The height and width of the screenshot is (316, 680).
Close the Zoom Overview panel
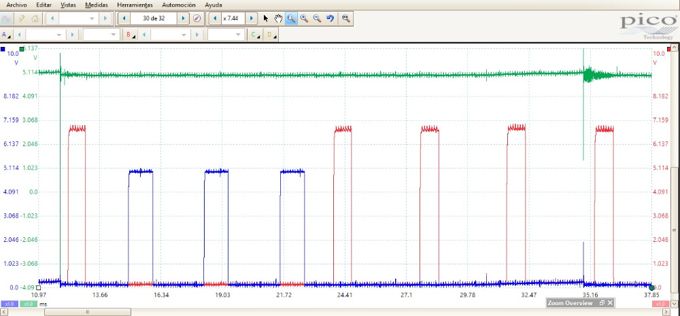pyautogui.click(x=609, y=303)
